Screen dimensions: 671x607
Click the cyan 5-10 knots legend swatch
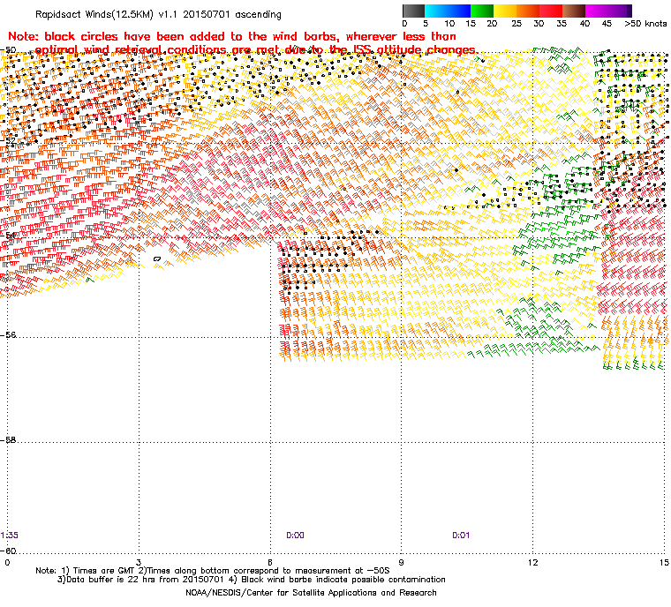pos(436,11)
